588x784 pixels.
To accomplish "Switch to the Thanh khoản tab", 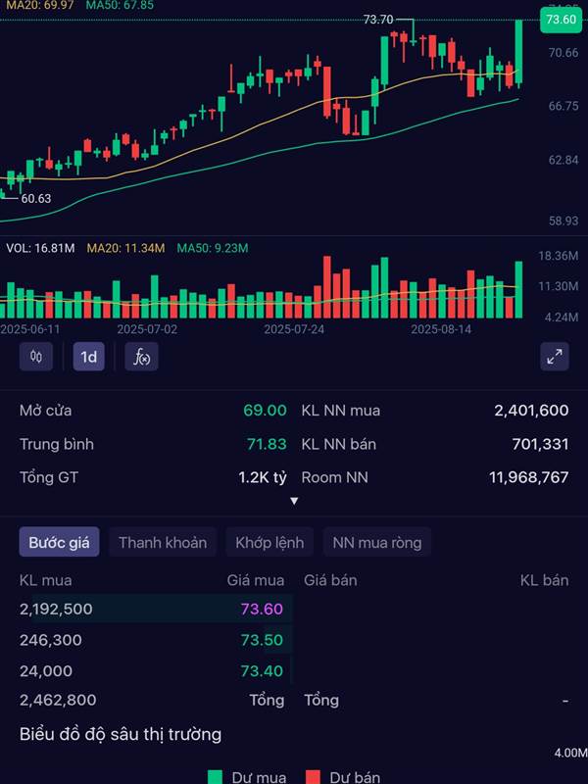I will click(x=163, y=542).
